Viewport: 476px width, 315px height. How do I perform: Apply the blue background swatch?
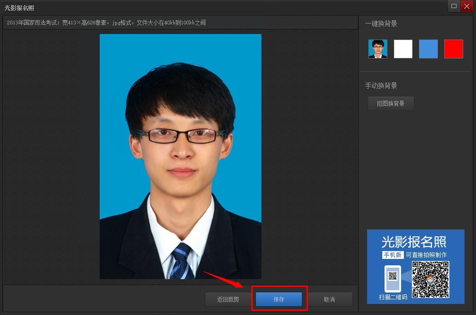tap(428, 49)
